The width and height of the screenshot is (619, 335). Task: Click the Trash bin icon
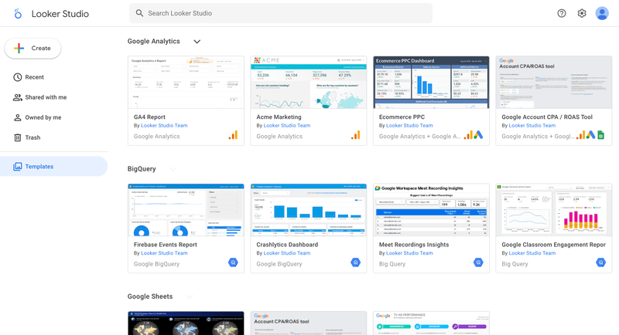[x=17, y=137]
